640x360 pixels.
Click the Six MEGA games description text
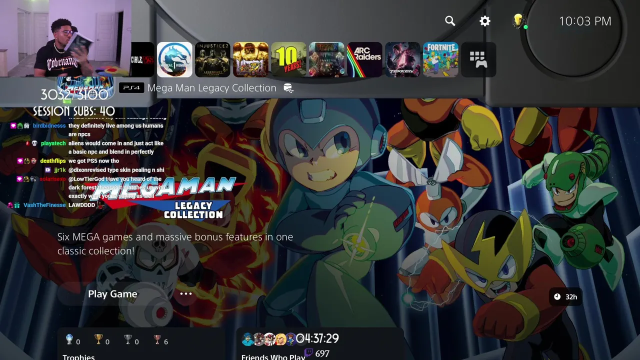coord(175,244)
